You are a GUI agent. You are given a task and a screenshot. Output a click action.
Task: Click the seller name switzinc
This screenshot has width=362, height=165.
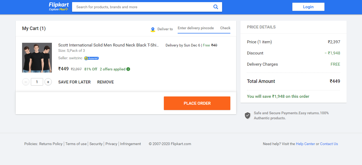click(76, 58)
